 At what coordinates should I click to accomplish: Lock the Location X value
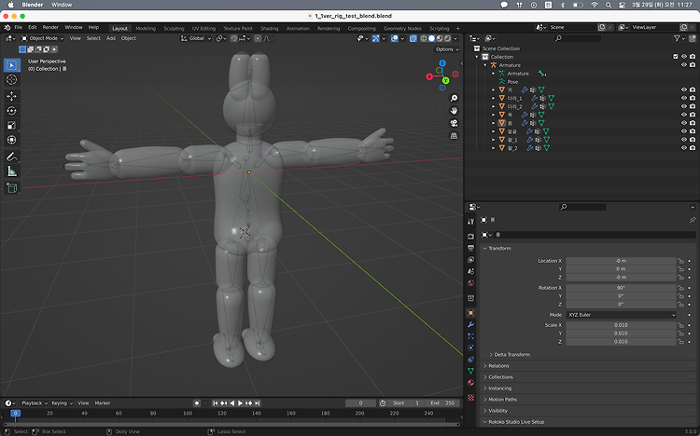click(680, 261)
